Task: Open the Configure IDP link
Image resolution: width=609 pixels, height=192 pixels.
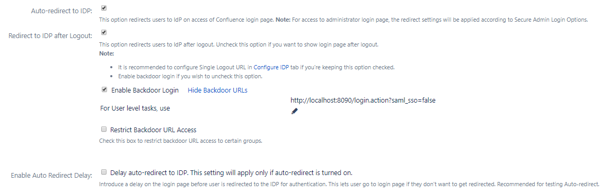Action: click(x=271, y=68)
